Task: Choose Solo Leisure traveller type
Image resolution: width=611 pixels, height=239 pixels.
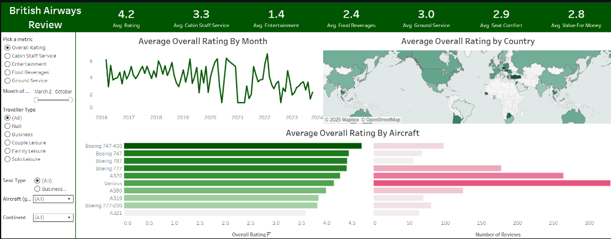Action: [x=8, y=159]
